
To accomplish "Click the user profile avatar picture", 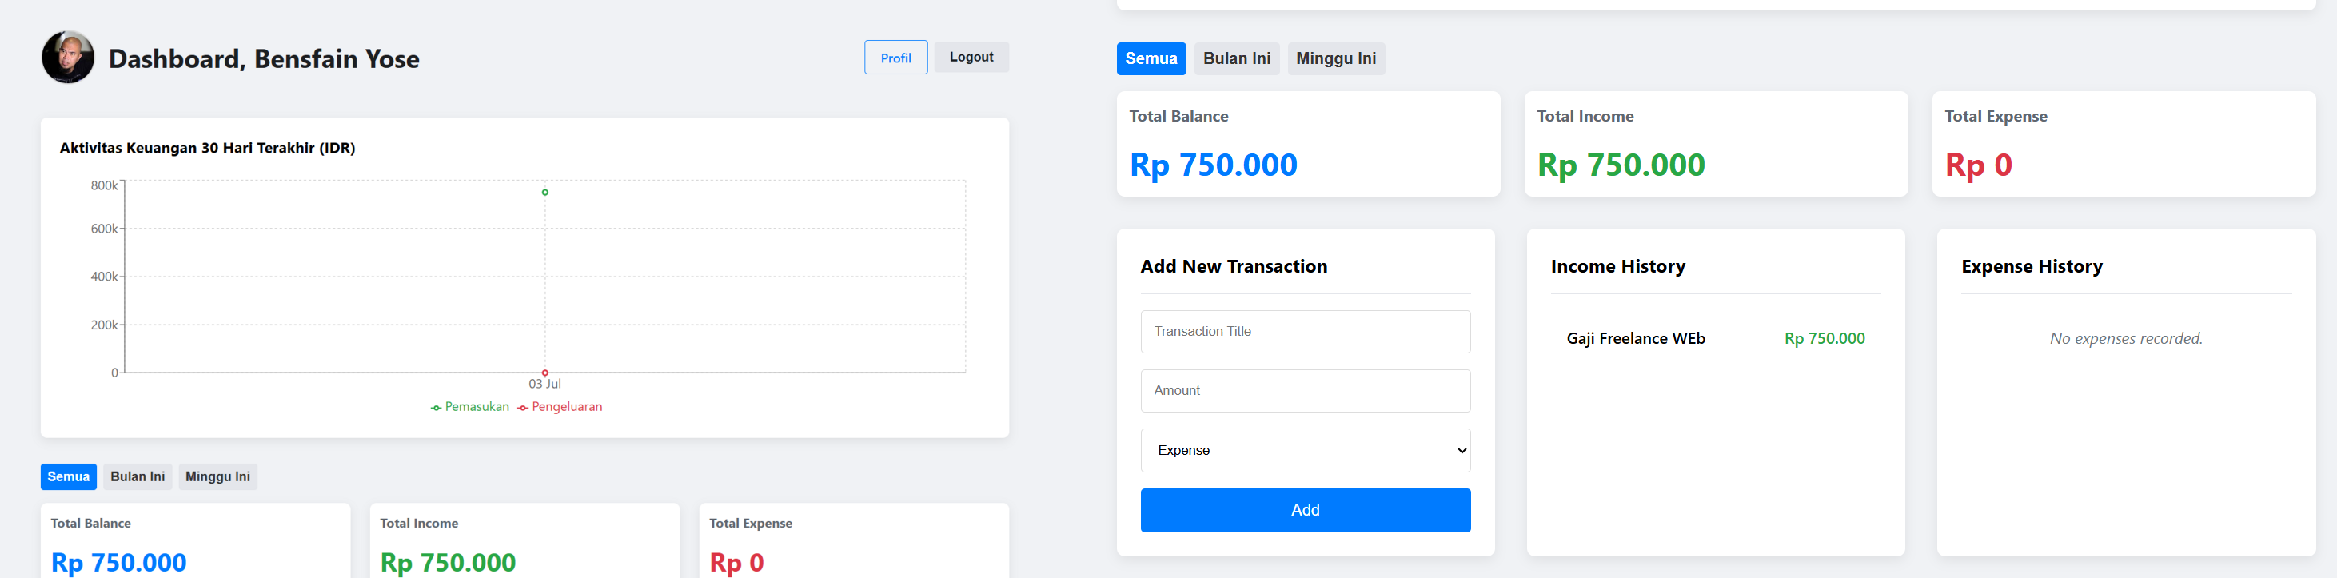I will 68,58.
